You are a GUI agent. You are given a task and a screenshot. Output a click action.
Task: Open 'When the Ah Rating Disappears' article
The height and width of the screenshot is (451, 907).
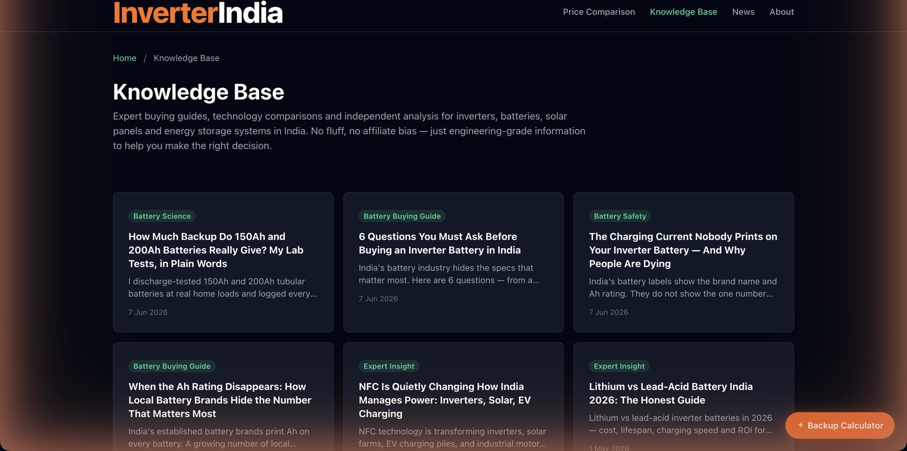(220, 400)
